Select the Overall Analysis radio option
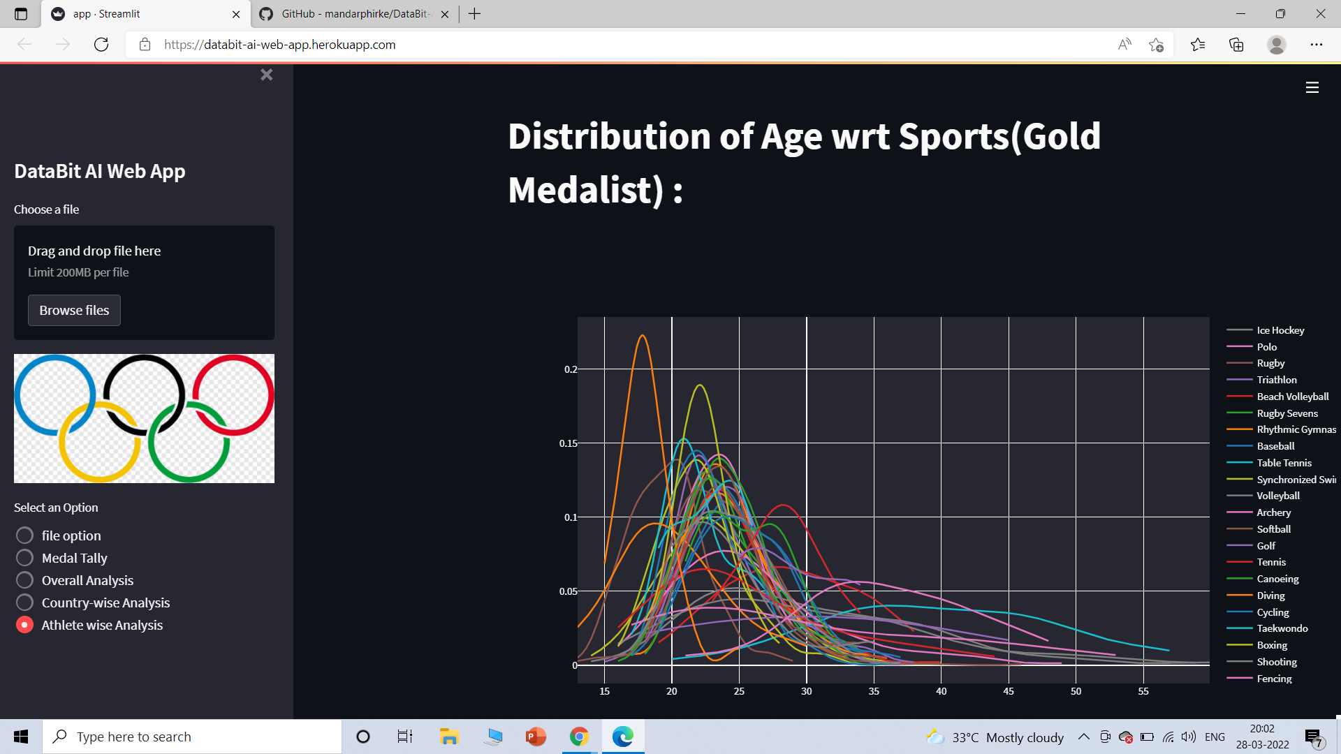1341x754 pixels. (x=24, y=580)
